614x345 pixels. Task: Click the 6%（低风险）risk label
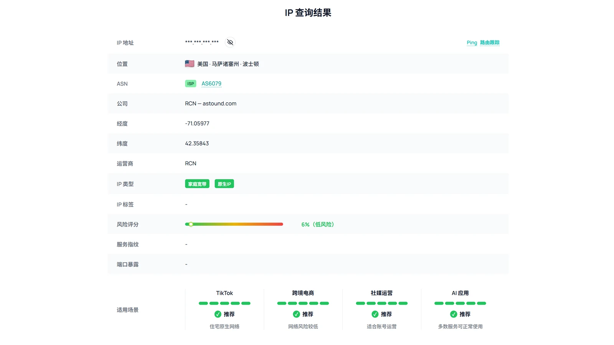coord(317,224)
